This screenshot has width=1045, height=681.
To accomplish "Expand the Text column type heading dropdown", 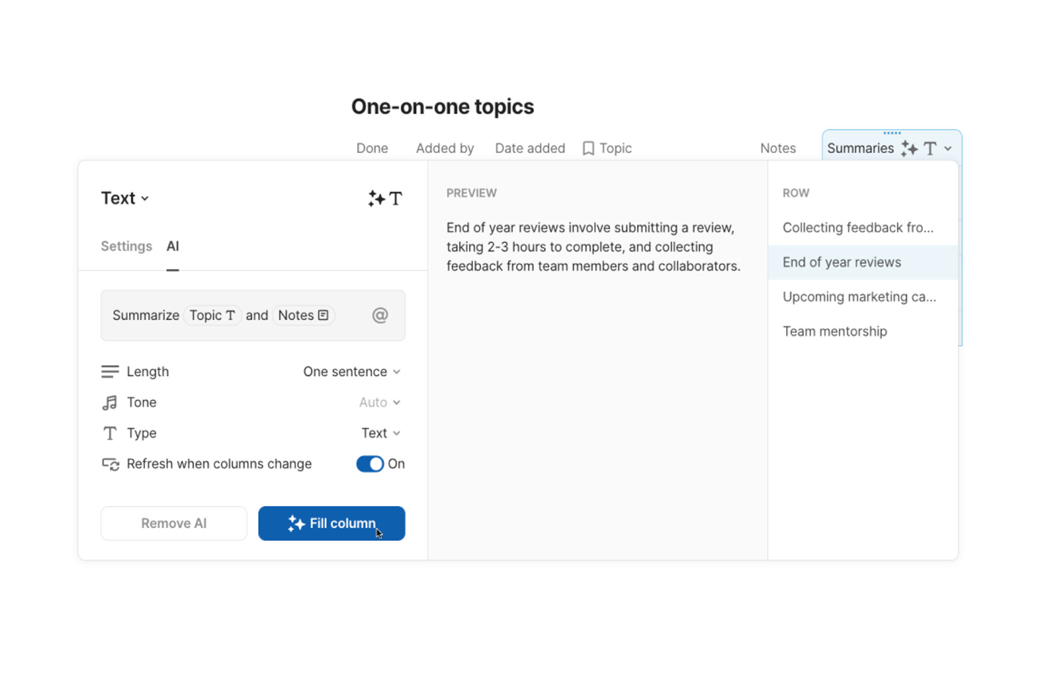I will [125, 198].
